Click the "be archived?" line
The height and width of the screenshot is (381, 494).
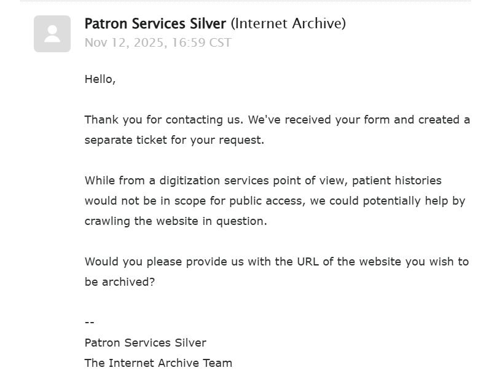tap(120, 281)
